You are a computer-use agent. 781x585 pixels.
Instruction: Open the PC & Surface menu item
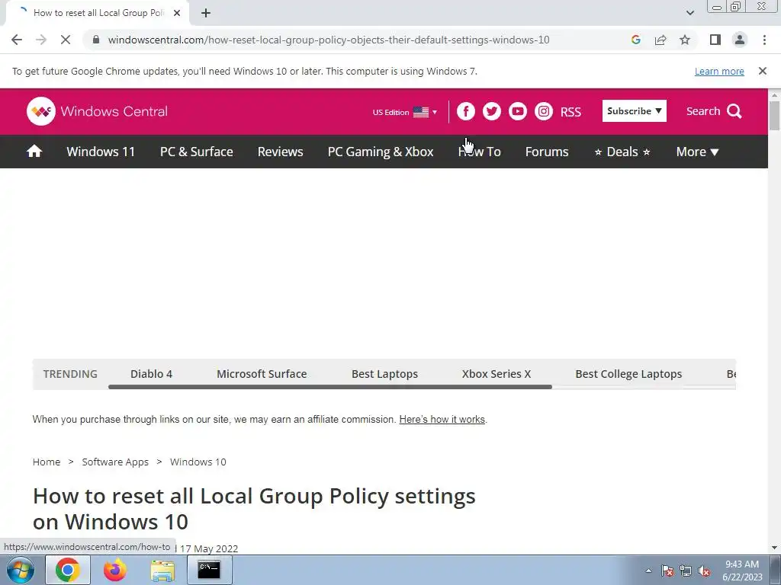[x=196, y=152]
